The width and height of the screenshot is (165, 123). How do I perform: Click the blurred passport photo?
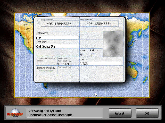113,44
